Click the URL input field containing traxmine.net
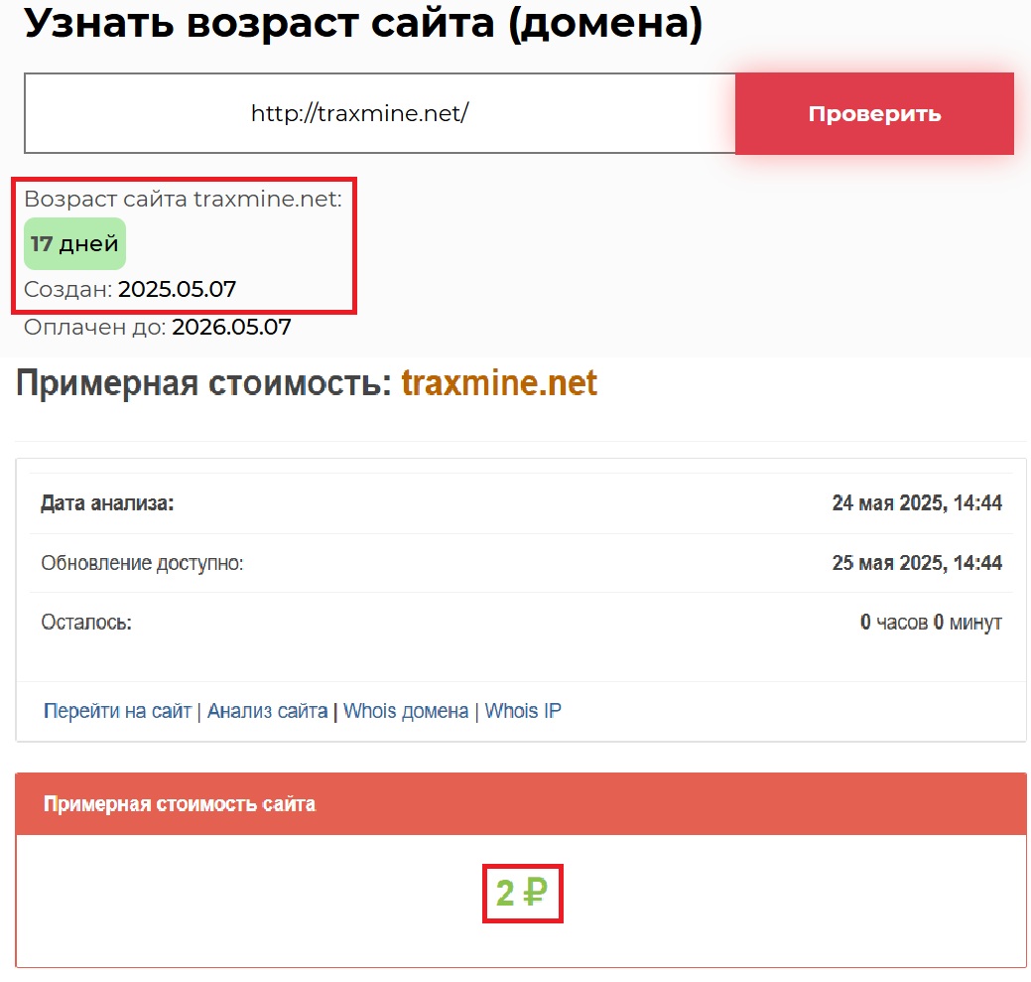This screenshot has width=1031, height=982. pyautogui.click(x=379, y=113)
